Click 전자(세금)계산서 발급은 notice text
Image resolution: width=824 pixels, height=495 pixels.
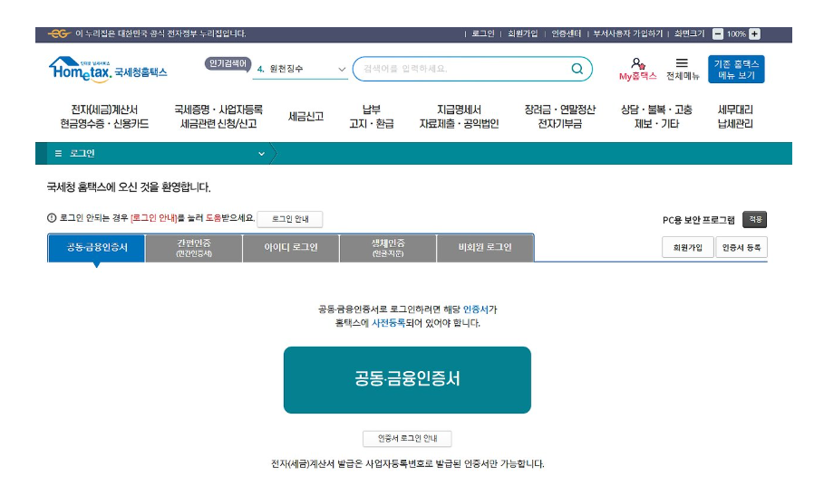click(x=407, y=464)
